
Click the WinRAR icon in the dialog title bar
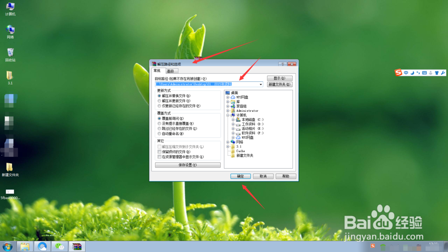tap(154, 64)
